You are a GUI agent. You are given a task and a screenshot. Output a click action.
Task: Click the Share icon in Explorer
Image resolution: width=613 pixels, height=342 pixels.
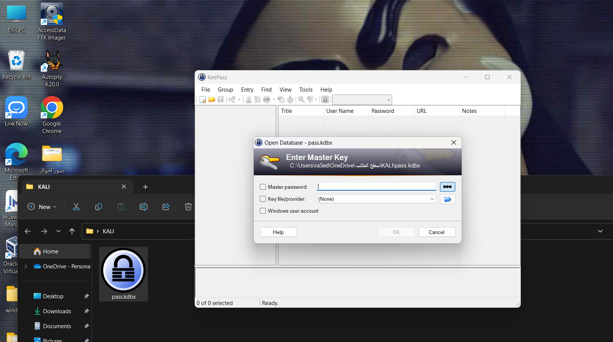point(166,207)
